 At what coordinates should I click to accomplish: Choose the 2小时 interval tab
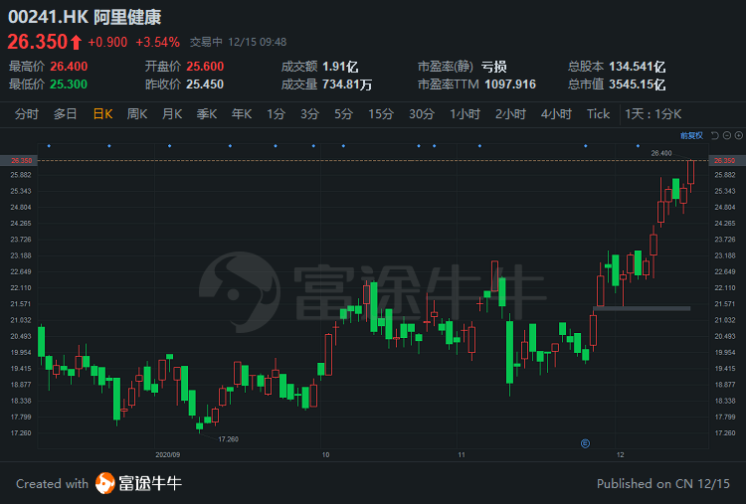510,114
